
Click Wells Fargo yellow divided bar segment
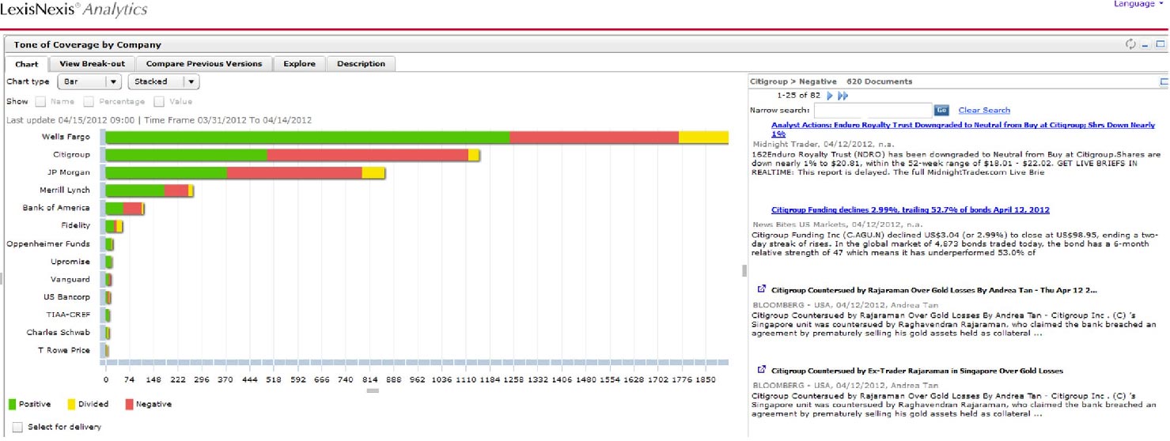(x=703, y=138)
